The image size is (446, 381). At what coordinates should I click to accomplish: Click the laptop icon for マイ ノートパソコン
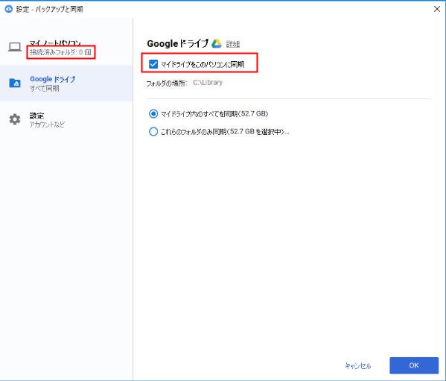[x=15, y=47]
